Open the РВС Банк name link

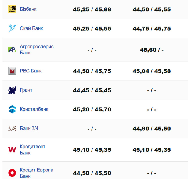point(31,71)
